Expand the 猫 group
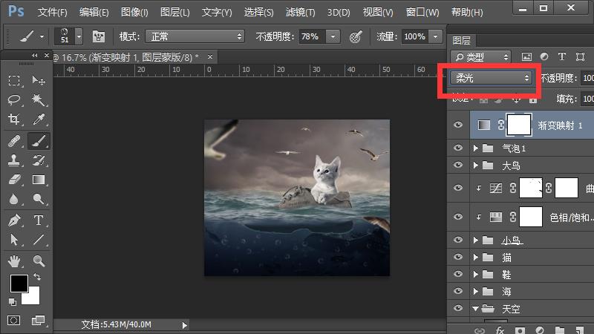 [476, 257]
